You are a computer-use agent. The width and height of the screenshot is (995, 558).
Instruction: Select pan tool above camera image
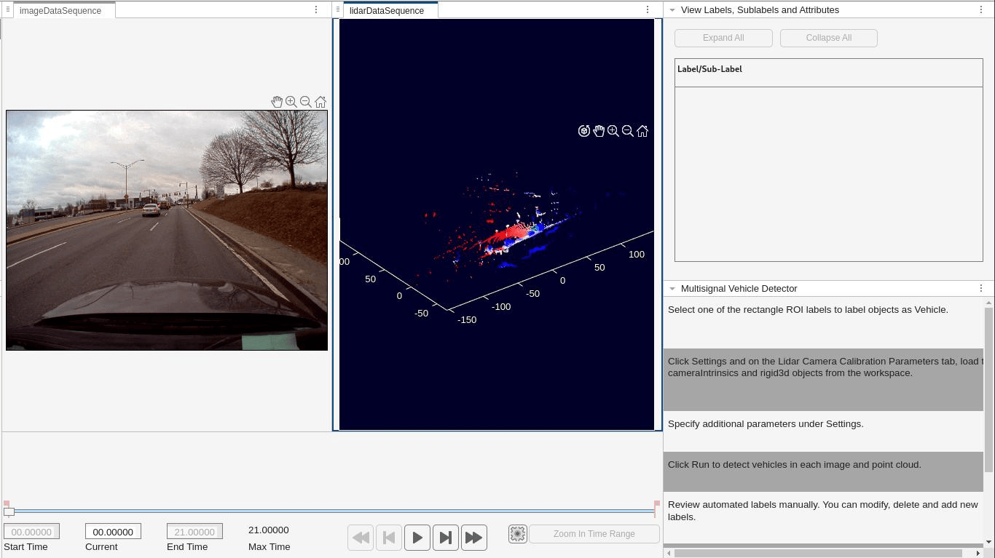(x=277, y=102)
